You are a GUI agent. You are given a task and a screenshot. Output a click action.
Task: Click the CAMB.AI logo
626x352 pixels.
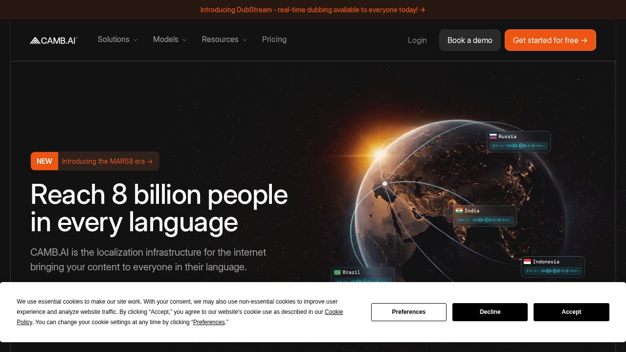pyautogui.click(x=53, y=41)
